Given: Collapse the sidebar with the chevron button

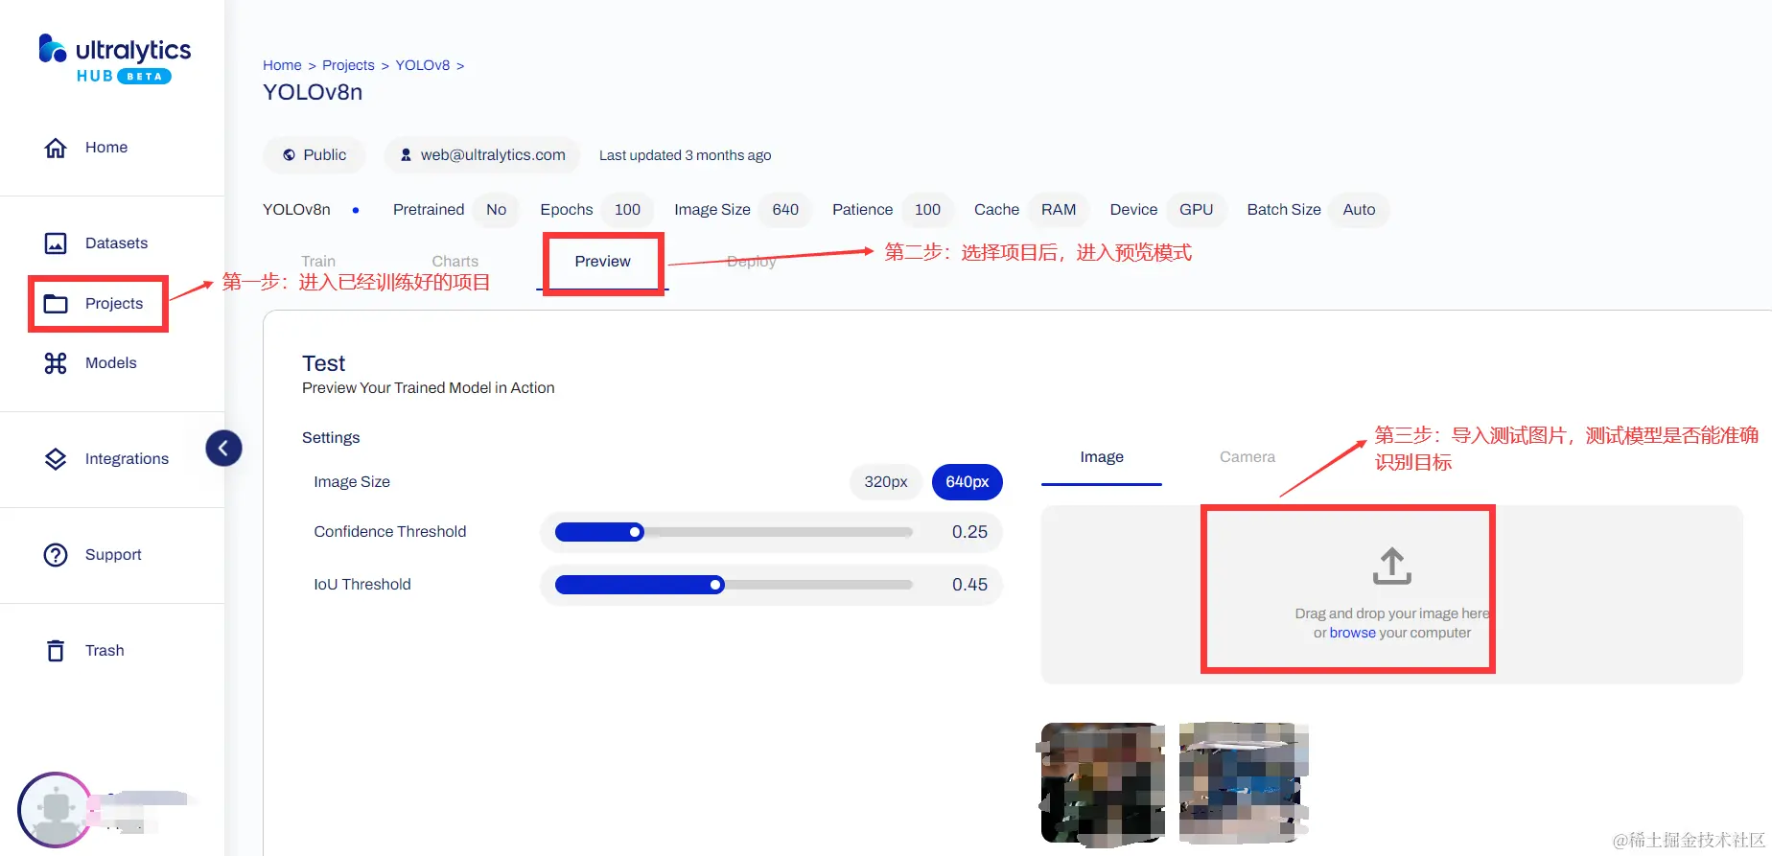Looking at the screenshot, I should [223, 448].
